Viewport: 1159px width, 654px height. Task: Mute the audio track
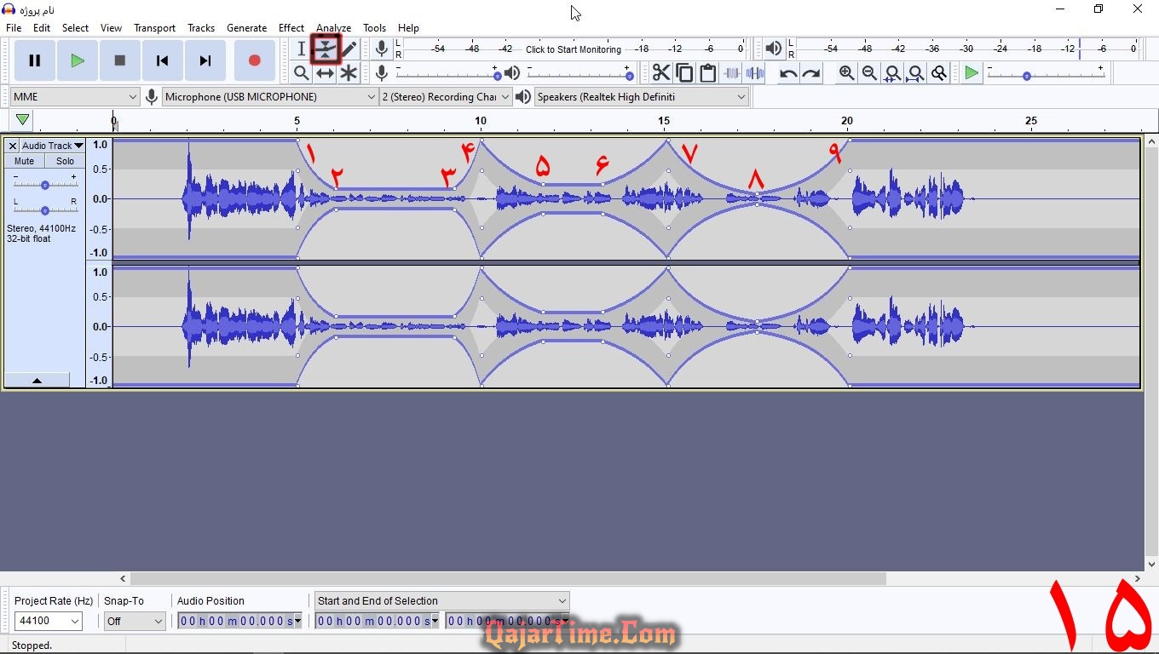click(25, 161)
